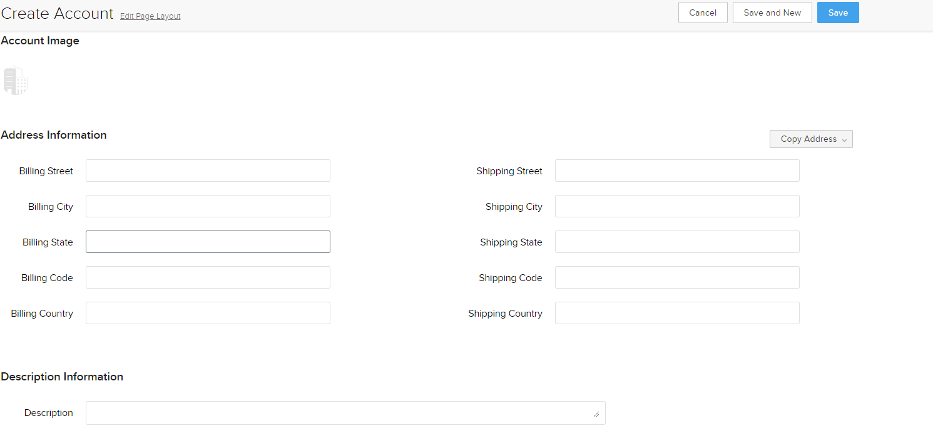Open Edit Page Layout

point(150,16)
